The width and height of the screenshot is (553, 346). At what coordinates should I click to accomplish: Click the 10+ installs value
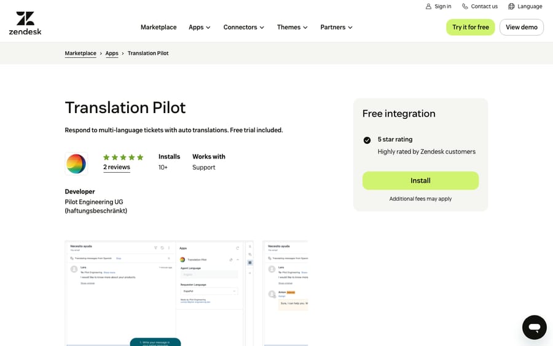163,168
